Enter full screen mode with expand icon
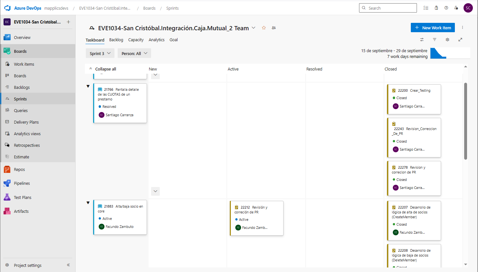 (460, 40)
